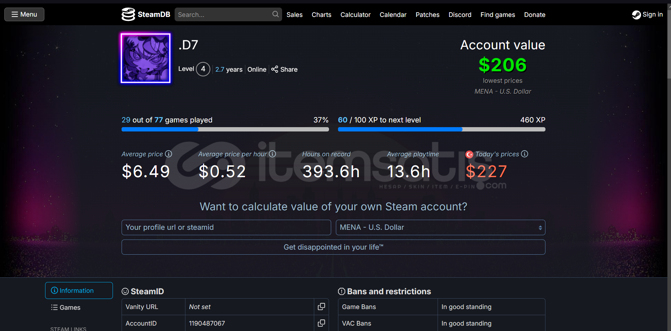
Task: Show Average price info tooltip icon
Action: coord(168,154)
